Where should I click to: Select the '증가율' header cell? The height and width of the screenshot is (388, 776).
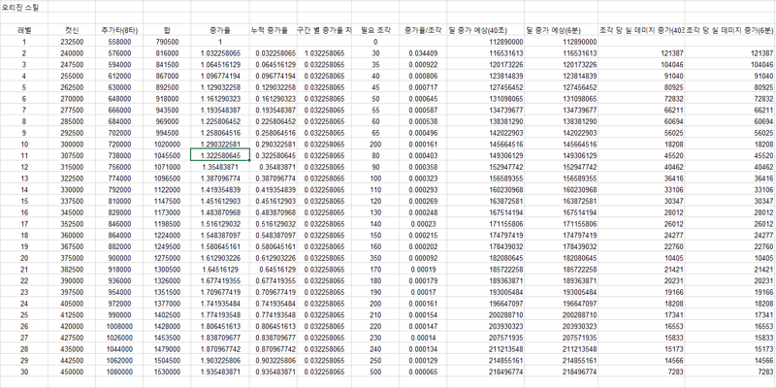[x=220, y=30]
